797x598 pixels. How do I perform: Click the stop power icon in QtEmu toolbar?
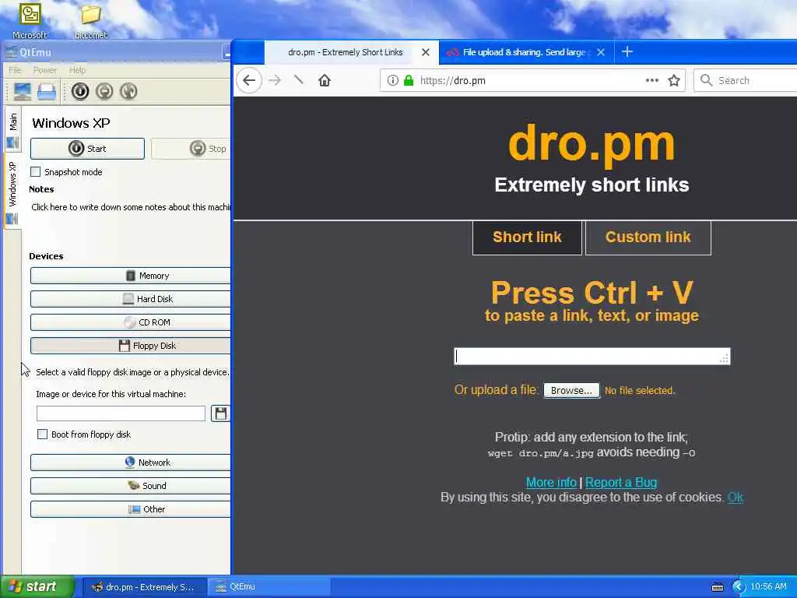coord(104,92)
